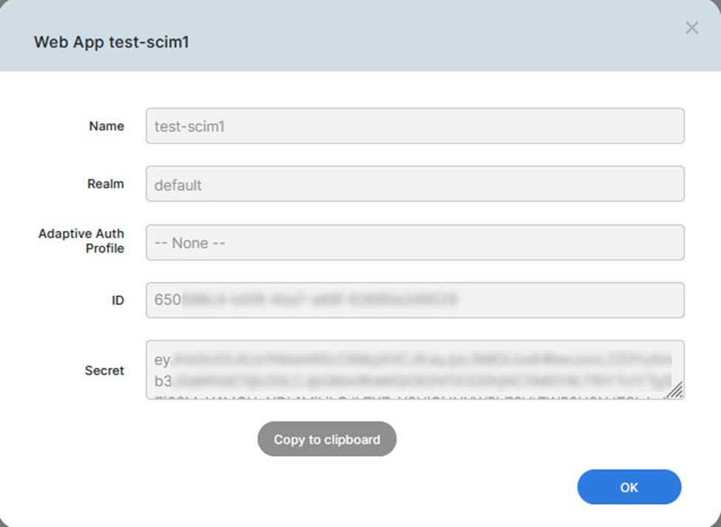Select the ID field starting with 650
This screenshot has width=721, height=527.
[414, 300]
